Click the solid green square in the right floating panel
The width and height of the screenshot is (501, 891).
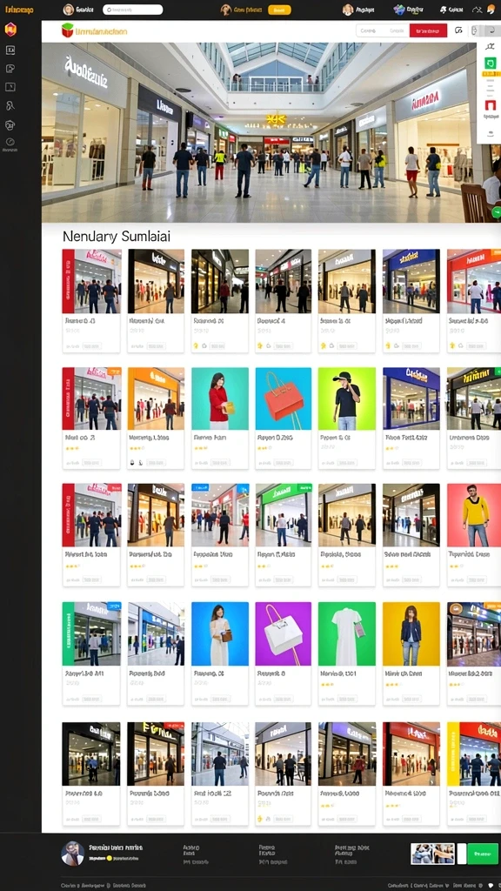click(490, 63)
